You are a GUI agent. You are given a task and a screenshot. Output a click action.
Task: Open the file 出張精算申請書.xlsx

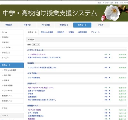point(36,116)
